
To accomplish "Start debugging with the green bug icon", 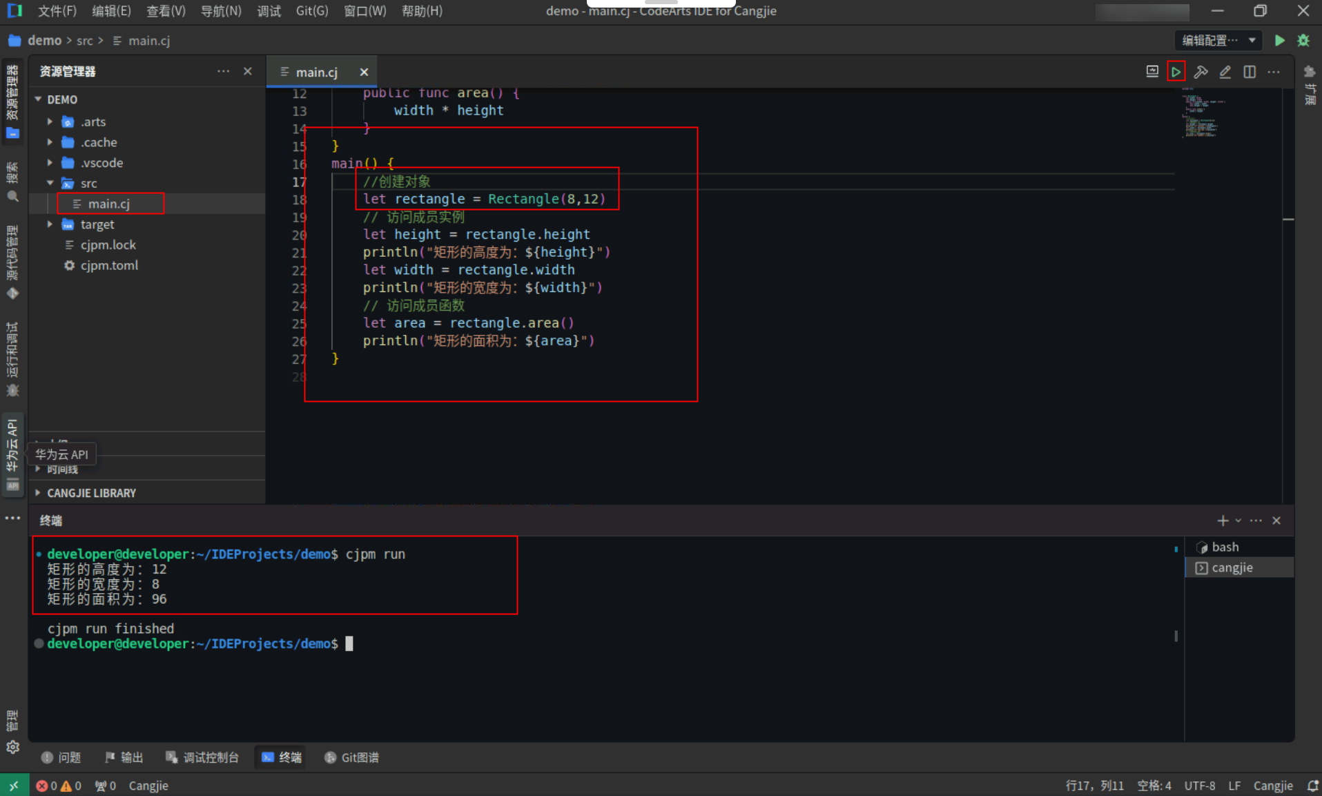I will (x=1303, y=41).
